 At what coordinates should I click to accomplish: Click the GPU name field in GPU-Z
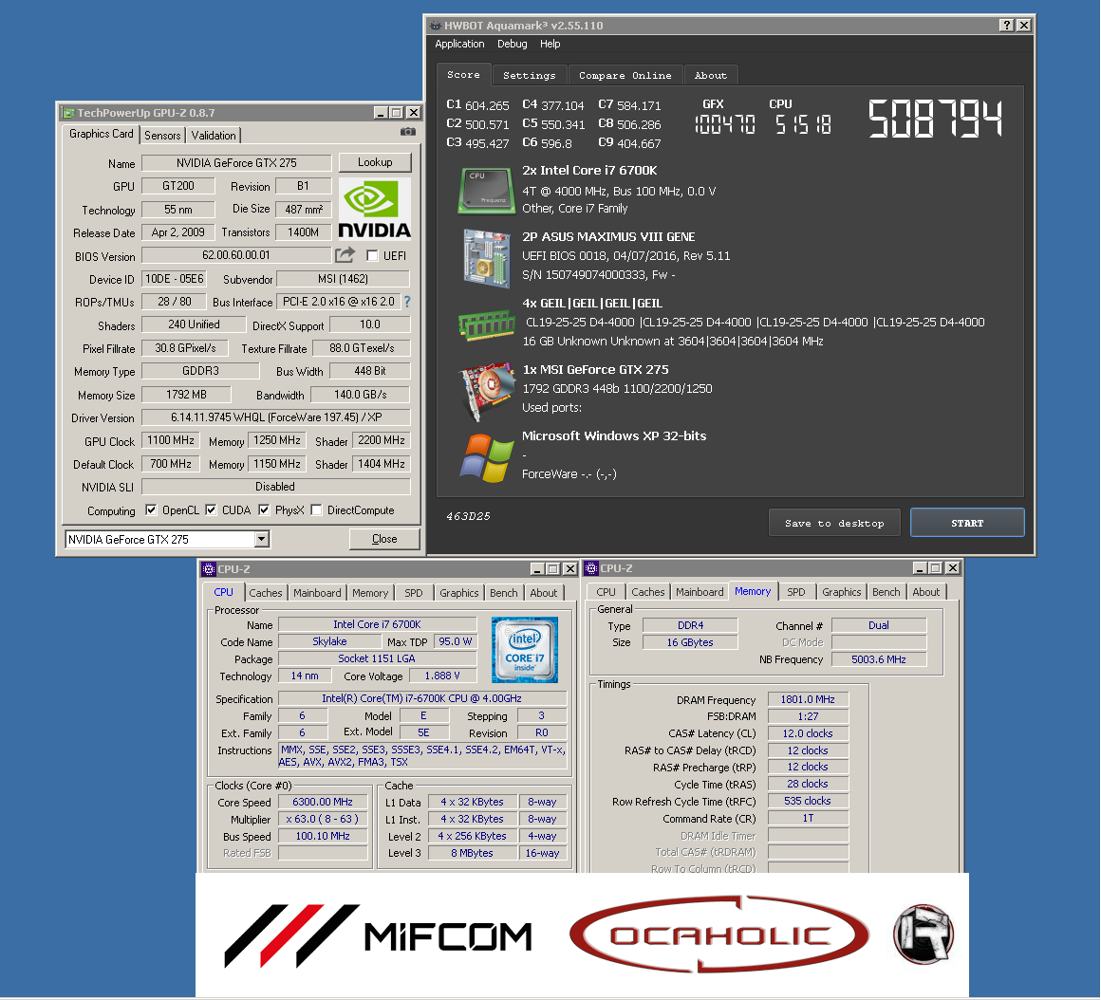pyautogui.click(x=236, y=163)
